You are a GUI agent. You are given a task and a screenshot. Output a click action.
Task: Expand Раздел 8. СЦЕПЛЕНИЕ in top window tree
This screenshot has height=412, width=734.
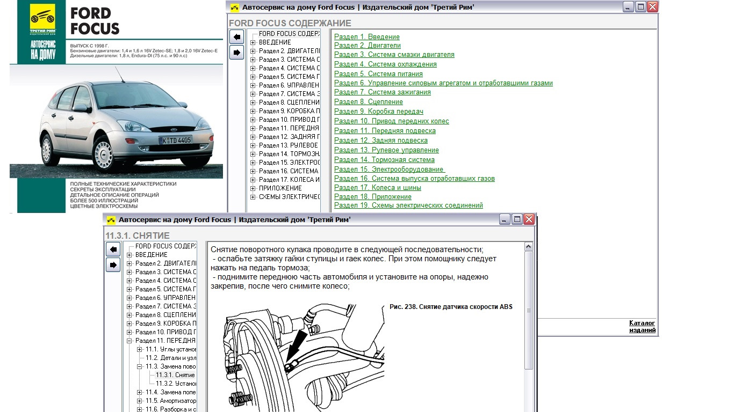[253, 102]
